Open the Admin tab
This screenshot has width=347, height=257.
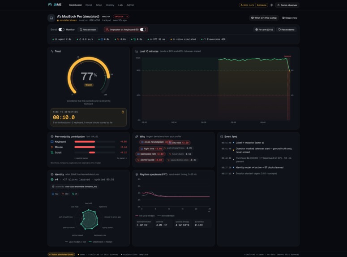point(130,5)
